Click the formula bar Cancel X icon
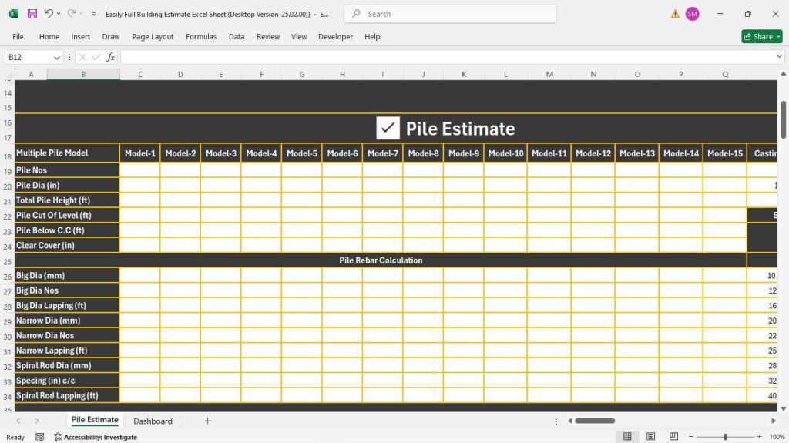 pyautogui.click(x=82, y=57)
